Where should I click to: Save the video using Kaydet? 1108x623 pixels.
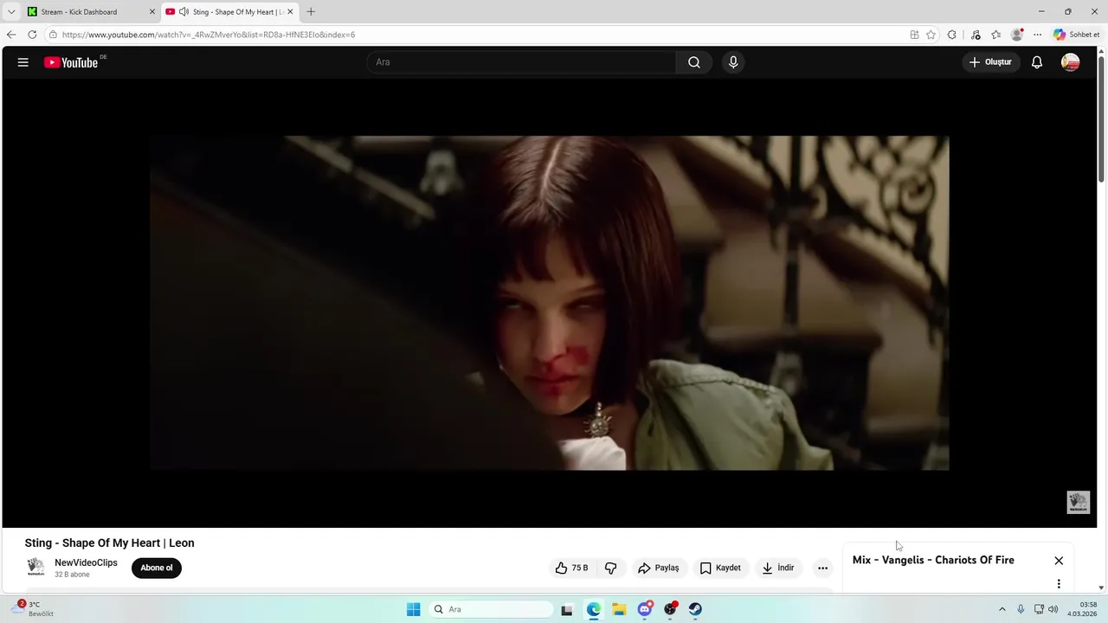pyautogui.click(x=720, y=568)
